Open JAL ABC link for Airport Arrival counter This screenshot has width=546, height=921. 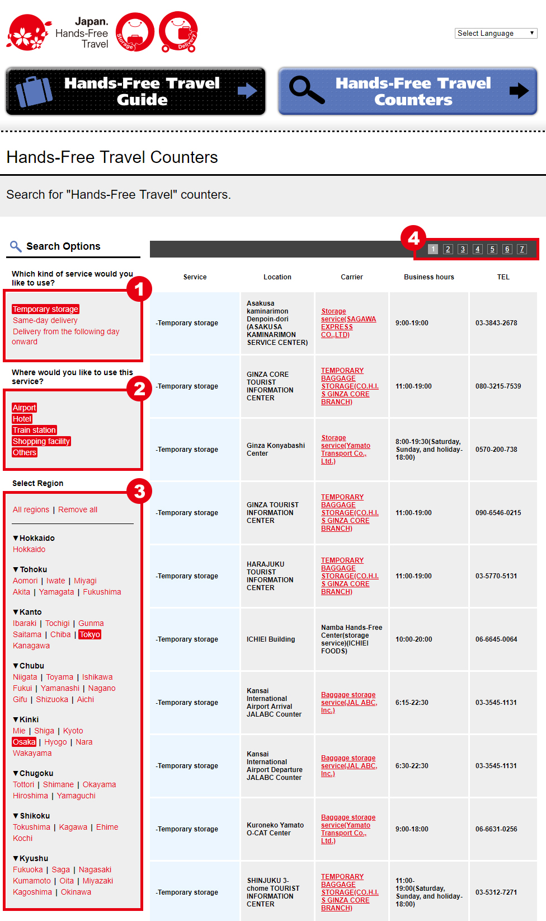click(x=349, y=703)
